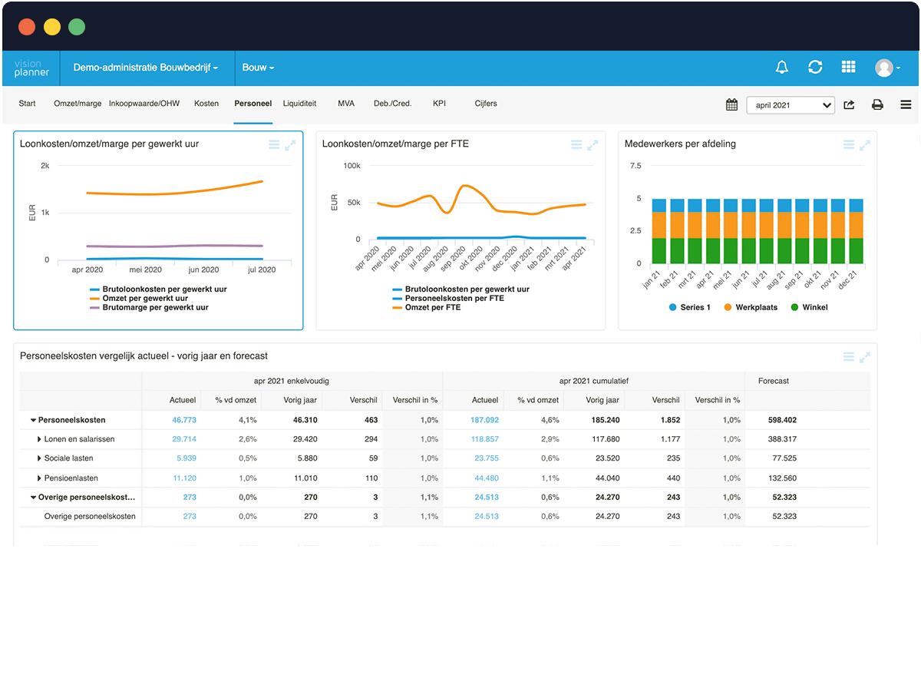
Task: Select the KPI tab
Action: pyautogui.click(x=439, y=103)
